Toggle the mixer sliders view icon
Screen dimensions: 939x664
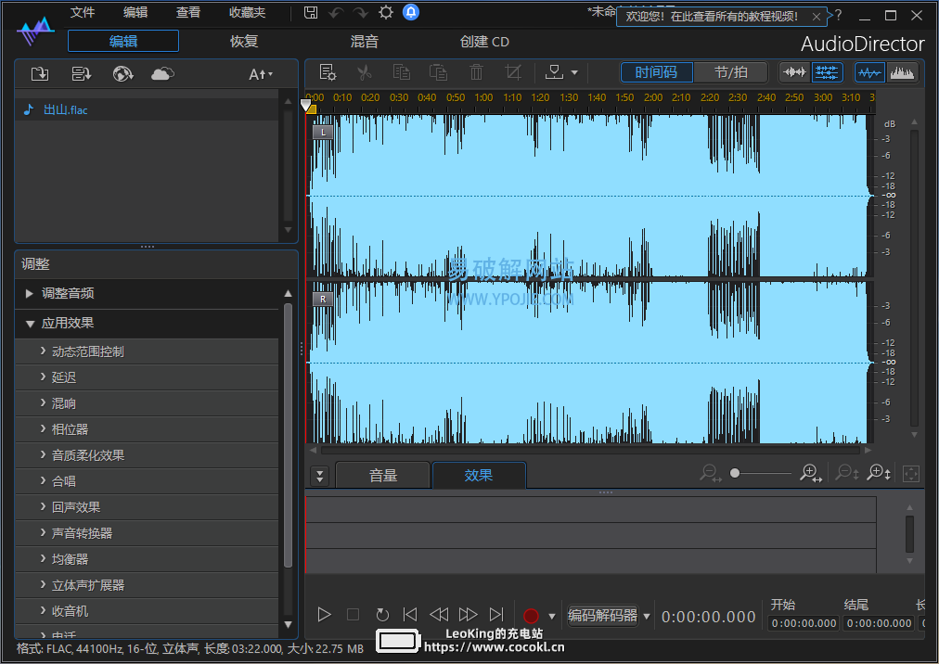point(827,73)
